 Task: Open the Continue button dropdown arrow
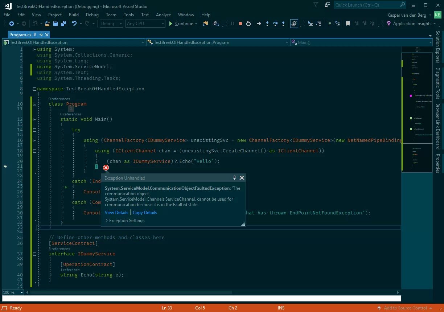(196, 24)
